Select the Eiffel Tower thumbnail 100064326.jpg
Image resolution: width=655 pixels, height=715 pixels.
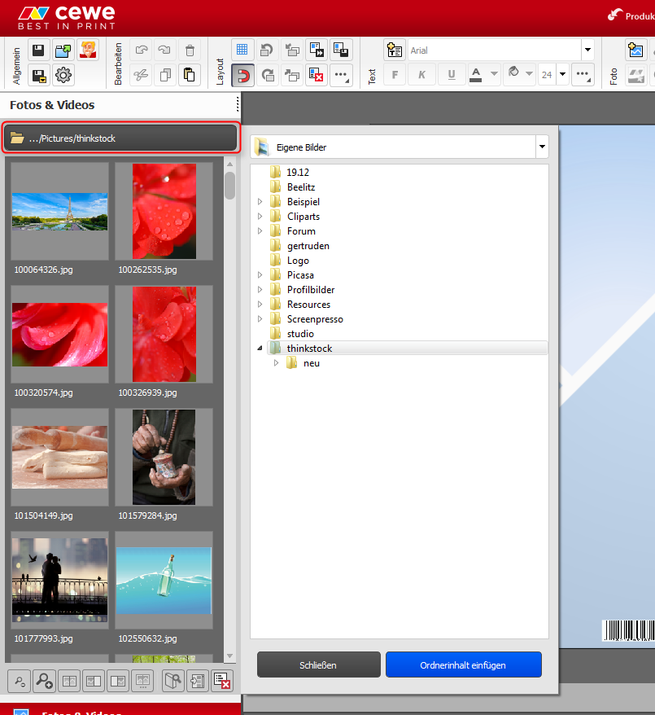click(x=59, y=211)
